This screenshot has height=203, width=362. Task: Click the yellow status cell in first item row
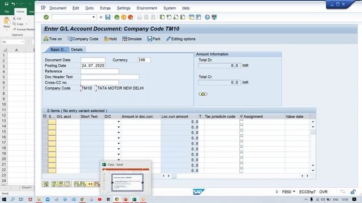tap(52, 122)
